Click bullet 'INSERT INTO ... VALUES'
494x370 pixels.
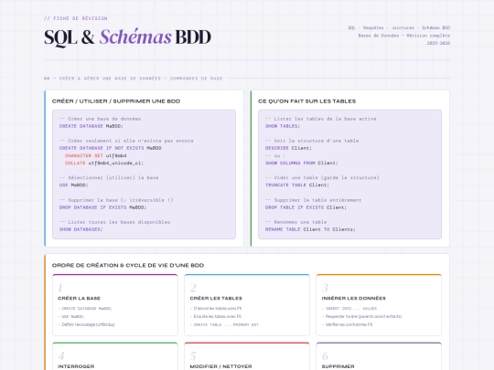[x=351, y=309]
